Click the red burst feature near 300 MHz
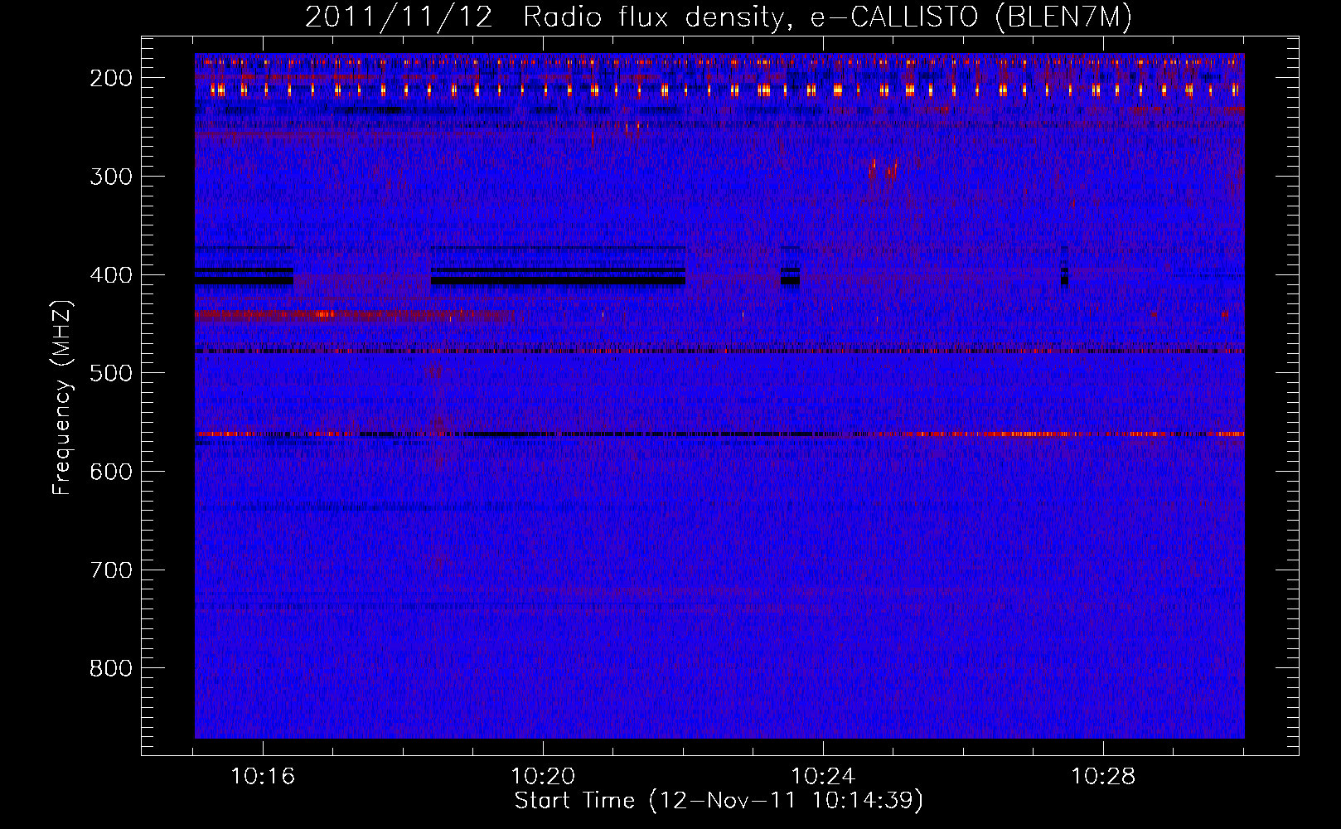Image resolution: width=1341 pixels, height=829 pixels. click(x=883, y=170)
